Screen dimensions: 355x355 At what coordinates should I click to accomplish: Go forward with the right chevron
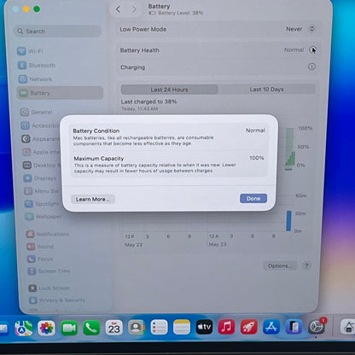coord(134,9)
